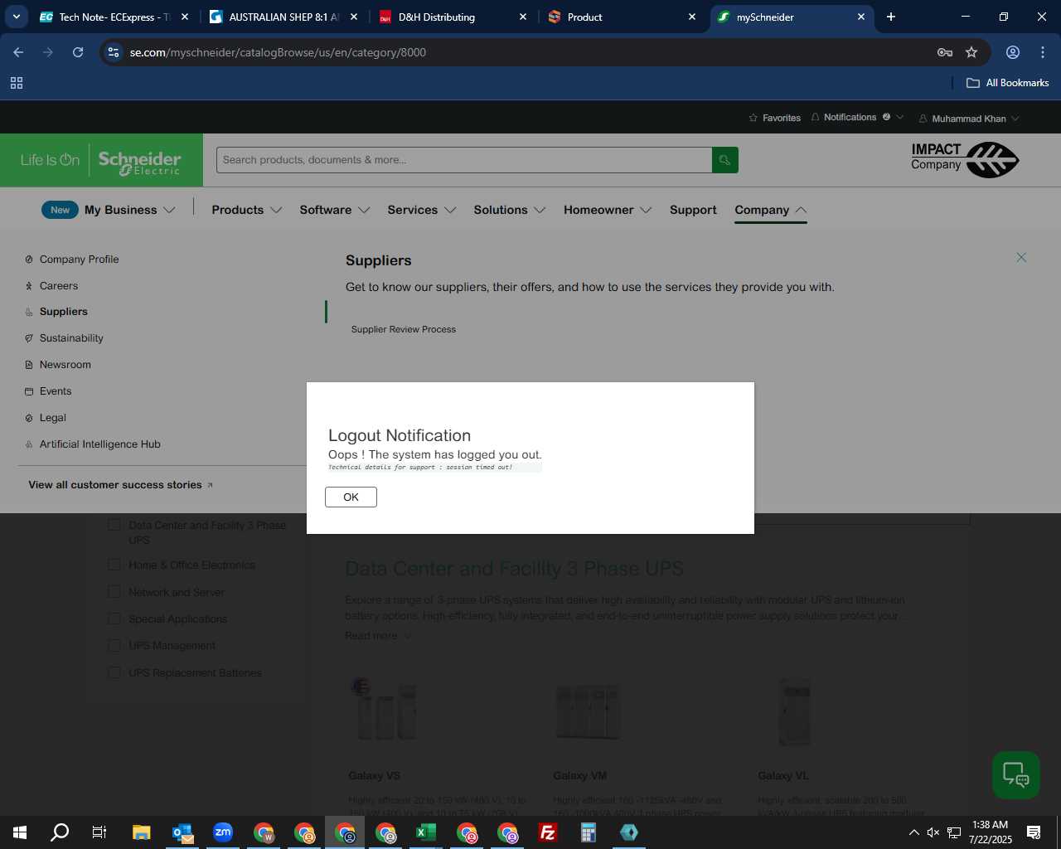
Task: Open Excel from taskbar
Action: [426, 832]
